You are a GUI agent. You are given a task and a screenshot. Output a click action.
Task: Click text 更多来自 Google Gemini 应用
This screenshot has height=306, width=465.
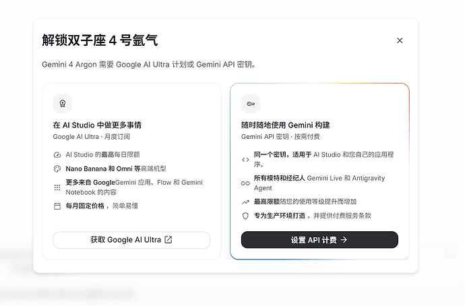click(x=134, y=187)
